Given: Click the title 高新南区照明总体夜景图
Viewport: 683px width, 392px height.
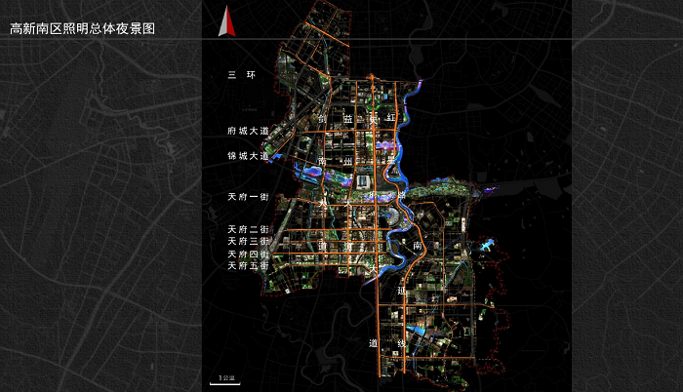Looking at the screenshot, I should (83, 29).
